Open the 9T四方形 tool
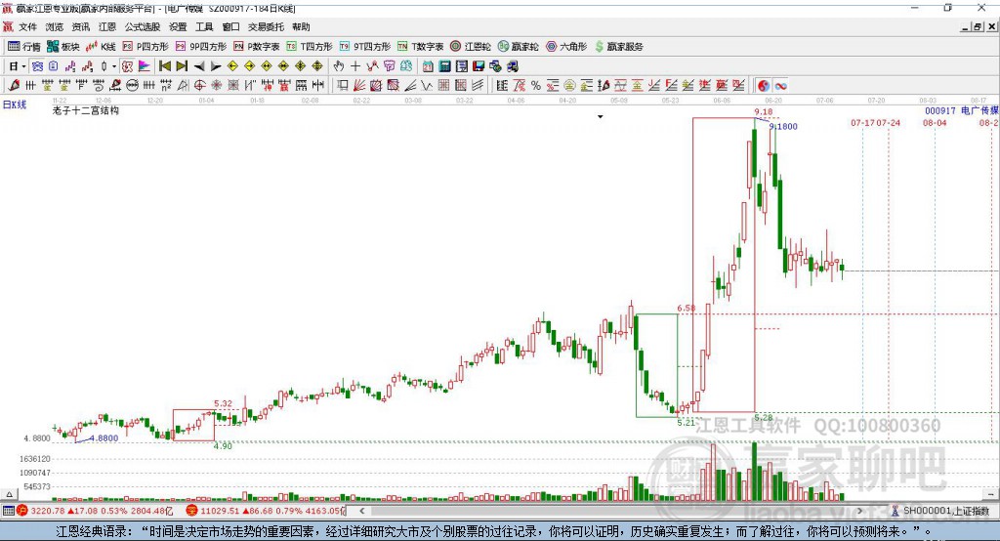This screenshot has height=541, width=1000. point(365,47)
